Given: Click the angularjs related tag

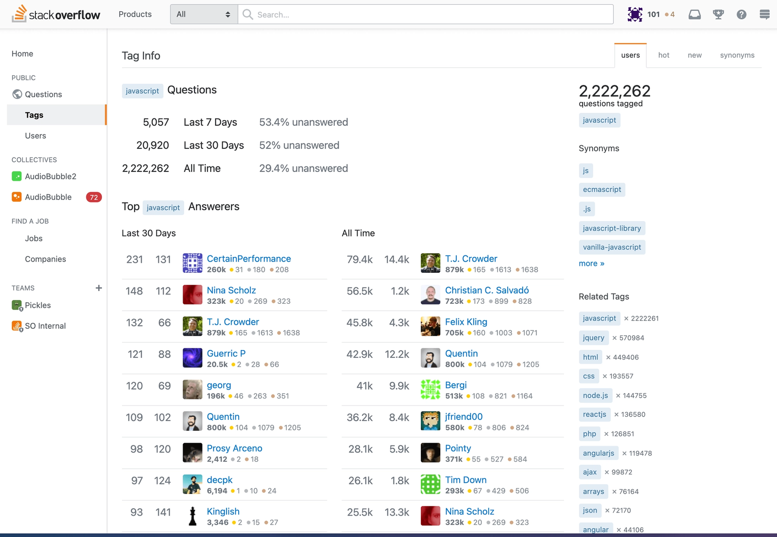Looking at the screenshot, I should (598, 453).
